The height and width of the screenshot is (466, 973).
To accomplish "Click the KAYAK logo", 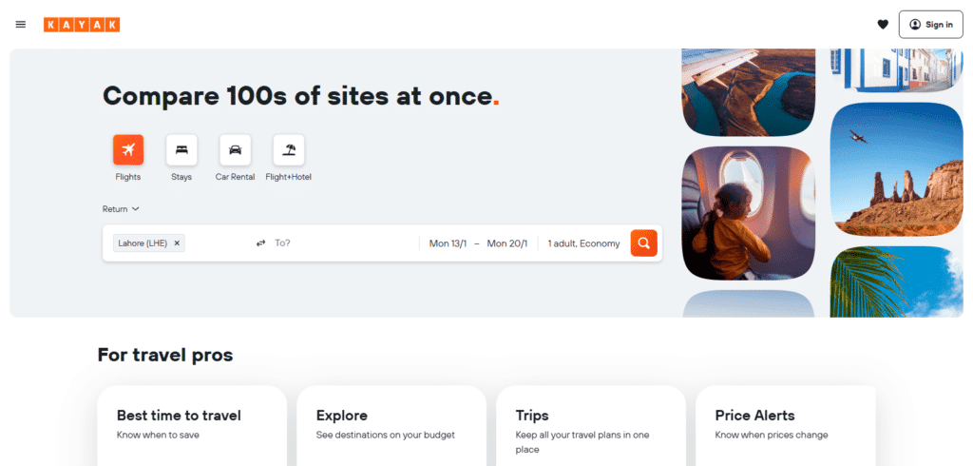I will click(x=82, y=25).
